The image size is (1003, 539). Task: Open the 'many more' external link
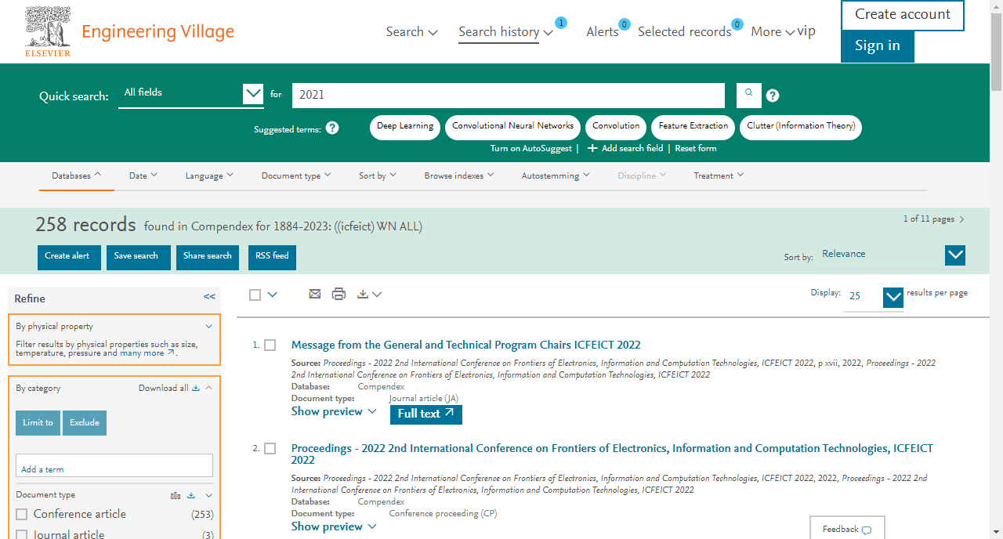[x=147, y=353]
